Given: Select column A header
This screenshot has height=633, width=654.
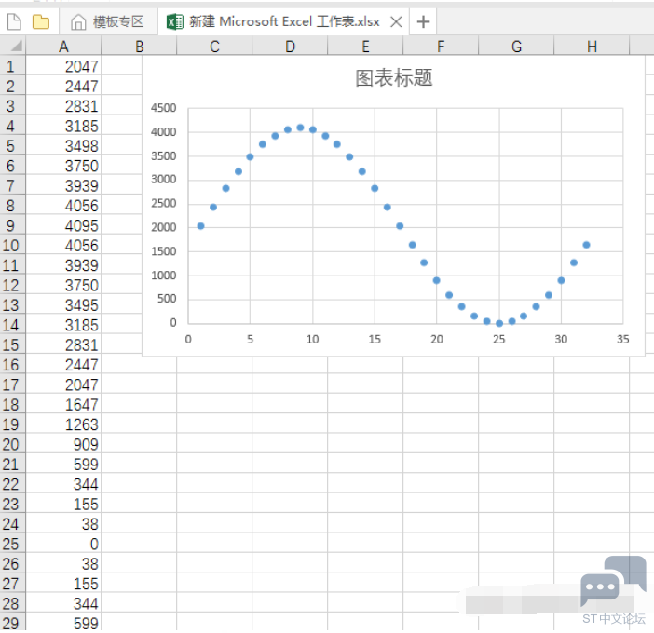Looking at the screenshot, I should tap(63, 46).
